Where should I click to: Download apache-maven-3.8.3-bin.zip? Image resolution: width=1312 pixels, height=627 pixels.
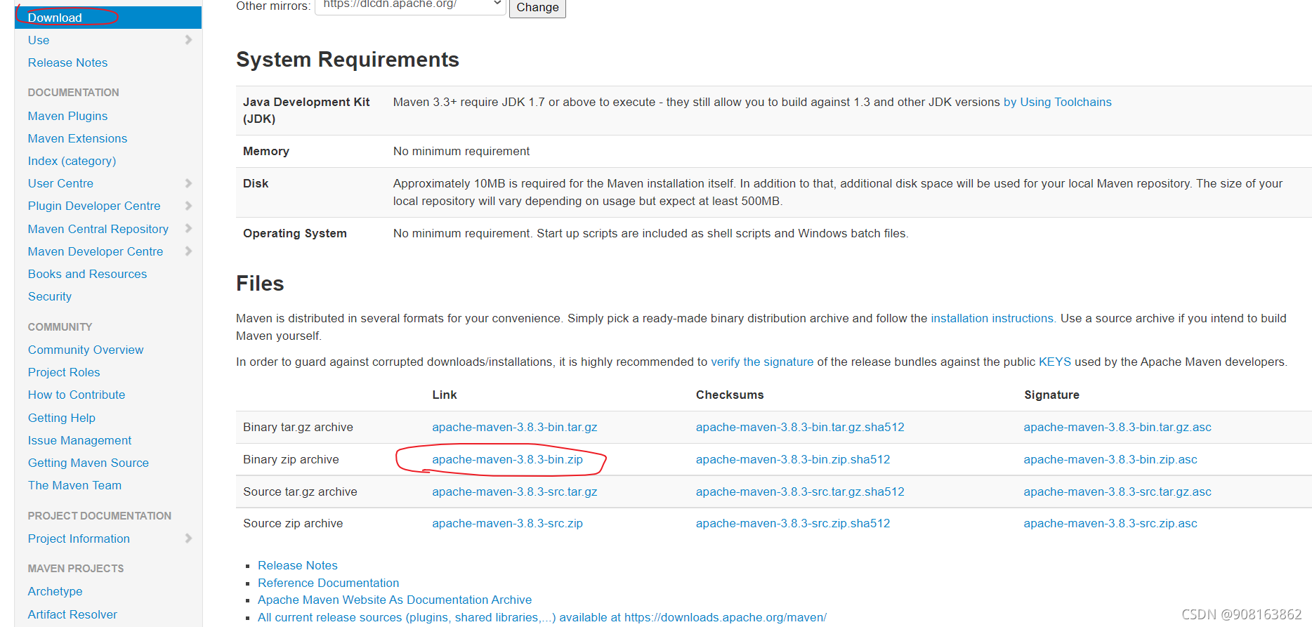coord(507,459)
